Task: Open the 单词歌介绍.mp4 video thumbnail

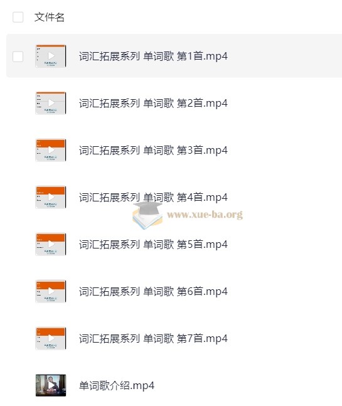Action: pyautogui.click(x=51, y=385)
